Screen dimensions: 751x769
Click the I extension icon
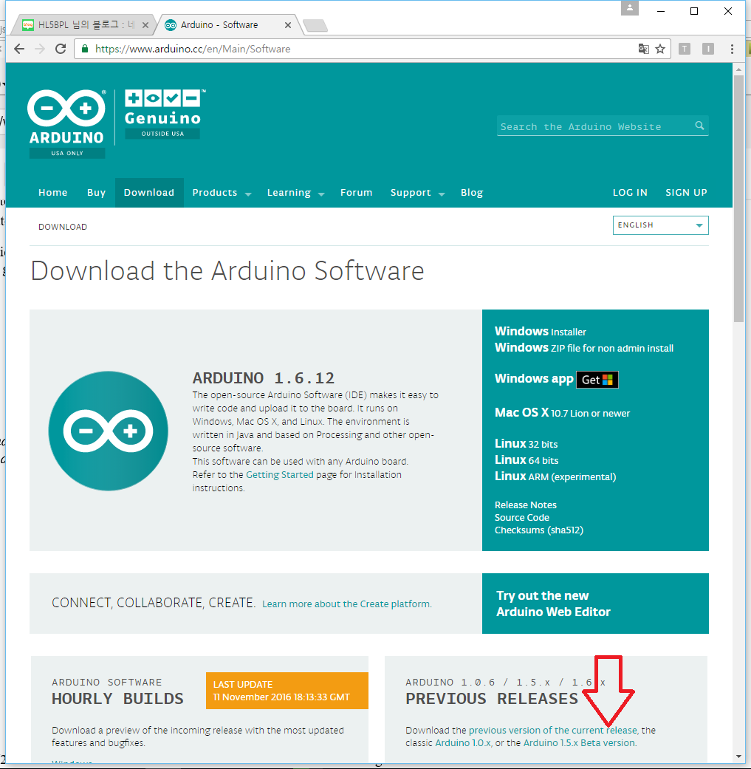[x=708, y=49]
